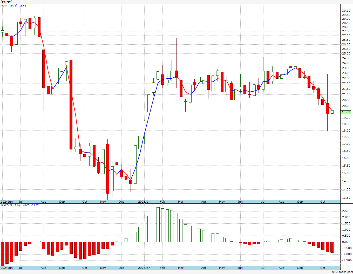Click the 20.00 price axis label
The width and height of the screenshot is (353, 274).
346,106
